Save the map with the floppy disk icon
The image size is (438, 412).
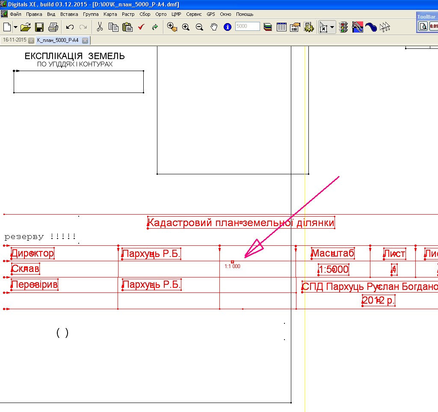39,27
